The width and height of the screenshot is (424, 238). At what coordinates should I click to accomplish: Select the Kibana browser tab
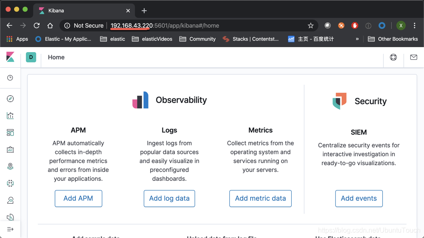pyautogui.click(x=84, y=11)
